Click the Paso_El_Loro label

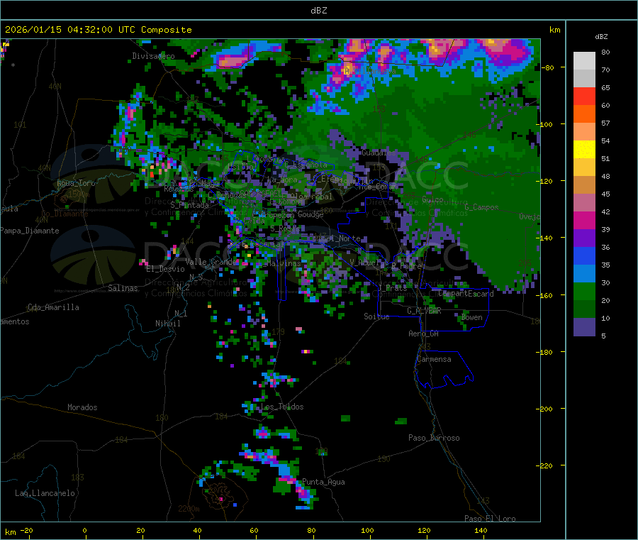(x=490, y=519)
